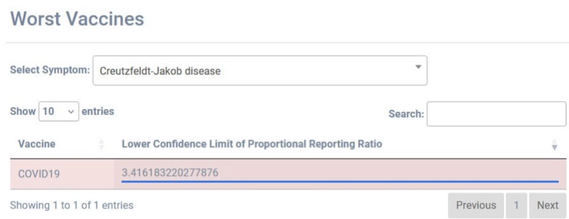The width and height of the screenshot is (569, 219).
Task: Click the Next pagination button
Action: 547,205
